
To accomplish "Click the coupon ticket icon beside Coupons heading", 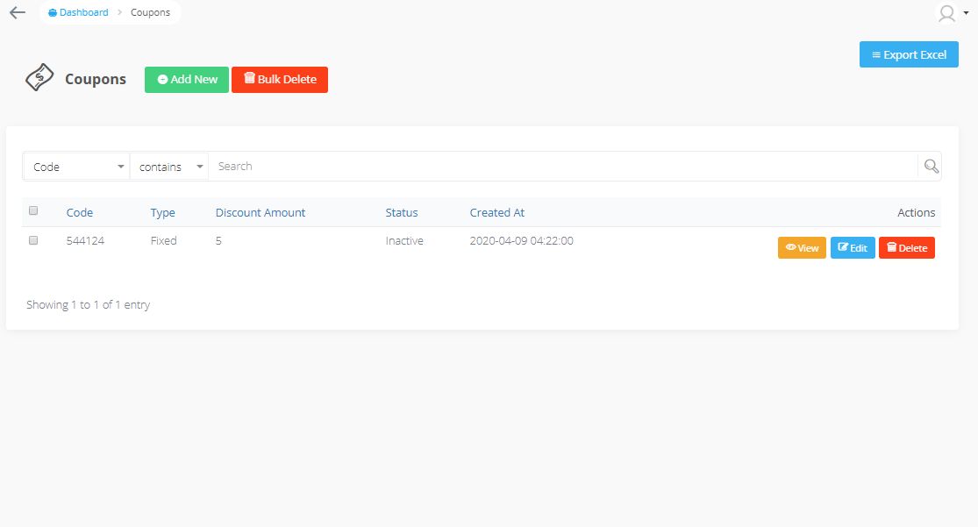I will pyautogui.click(x=39, y=78).
